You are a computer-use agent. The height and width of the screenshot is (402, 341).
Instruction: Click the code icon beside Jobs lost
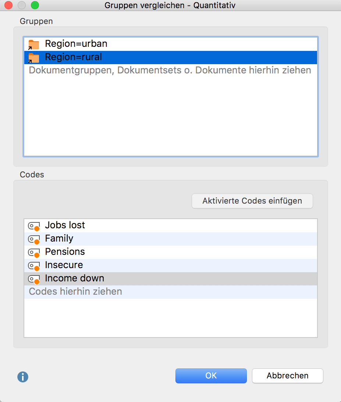[x=34, y=225]
